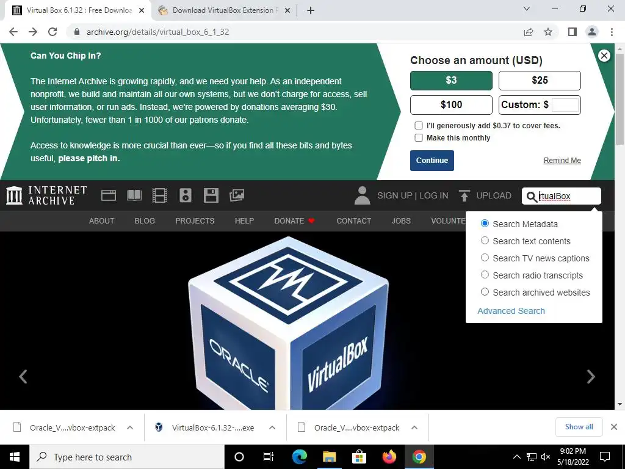The height and width of the screenshot is (469, 625).
Task: Open ABOUT menu item
Action: point(102,221)
